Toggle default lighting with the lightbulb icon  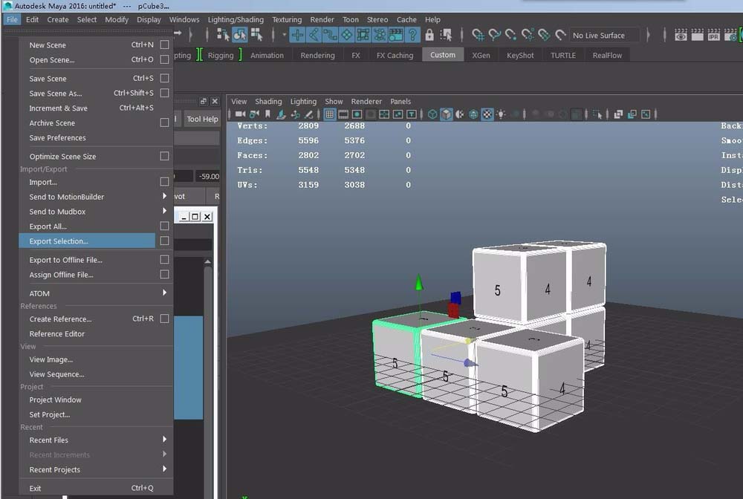tap(501, 114)
